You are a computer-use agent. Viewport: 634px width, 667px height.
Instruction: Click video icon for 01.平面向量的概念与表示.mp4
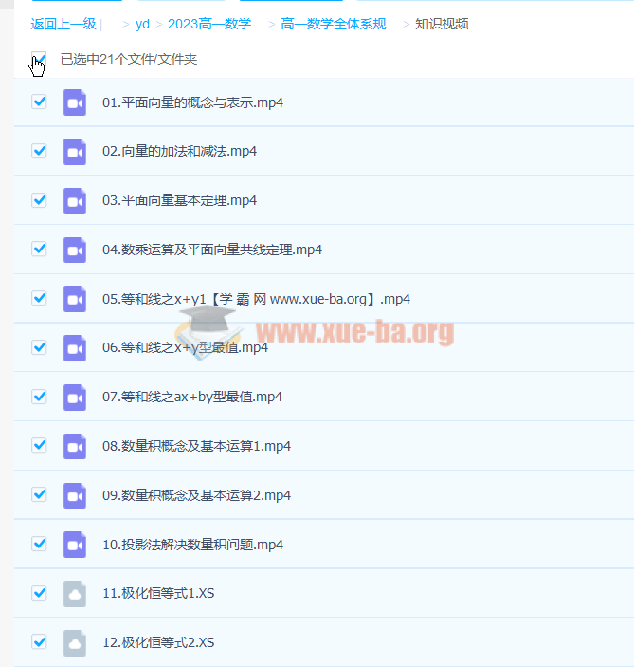point(75,102)
